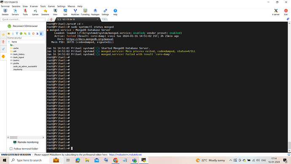Click the file browser right scroll arrow
Viewport: 291px width, 164px height.
[x=43, y=138]
